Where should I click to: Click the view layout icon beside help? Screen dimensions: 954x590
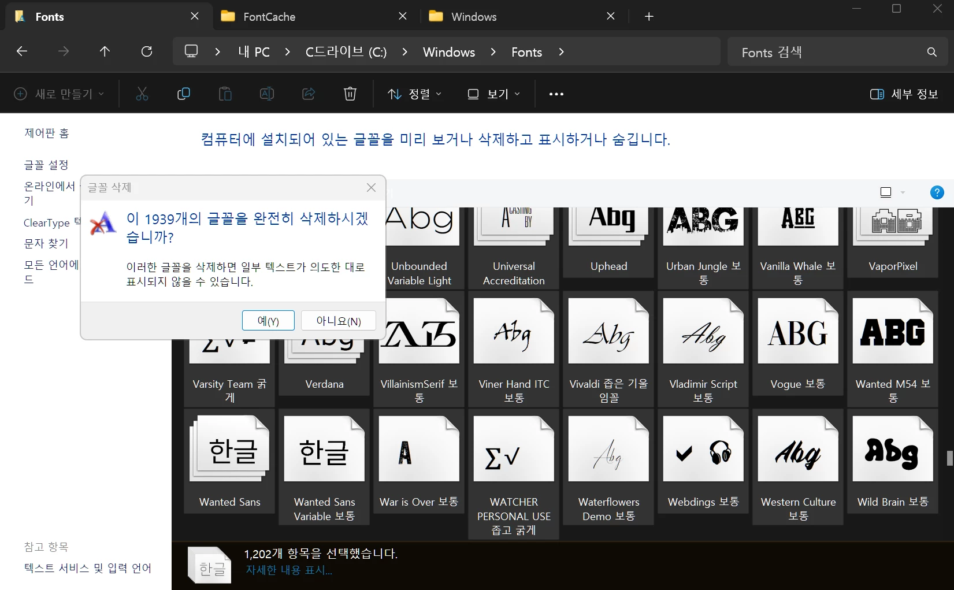pyautogui.click(x=886, y=192)
